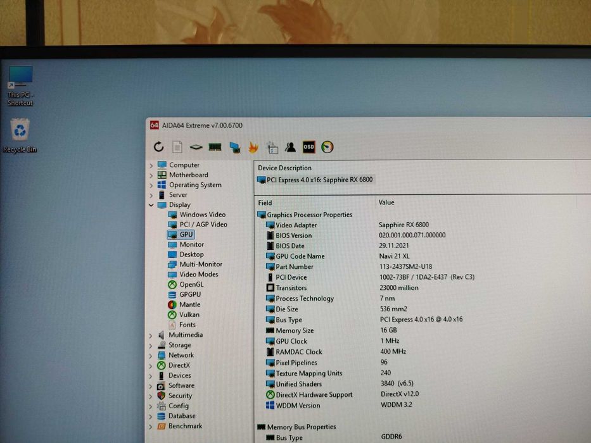Click the Memory Bus Properties group row
The height and width of the screenshot is (443, 591).
pyautogui.click(x=296, y=427)
